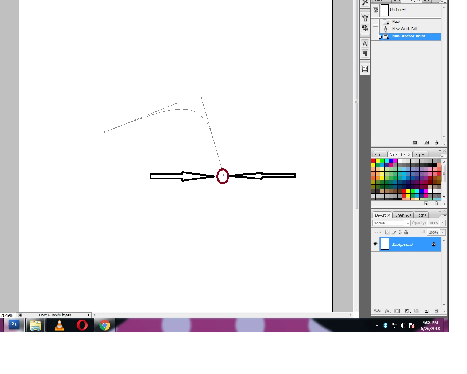Screen dimensions: 467x374
Task: Delete swatch trash icon in Swatches panel
Action: click(436, 203)
